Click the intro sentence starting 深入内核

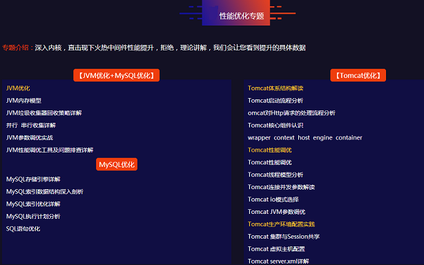(170, 48)
